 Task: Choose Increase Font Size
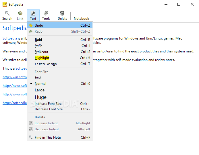pos(60,104)
